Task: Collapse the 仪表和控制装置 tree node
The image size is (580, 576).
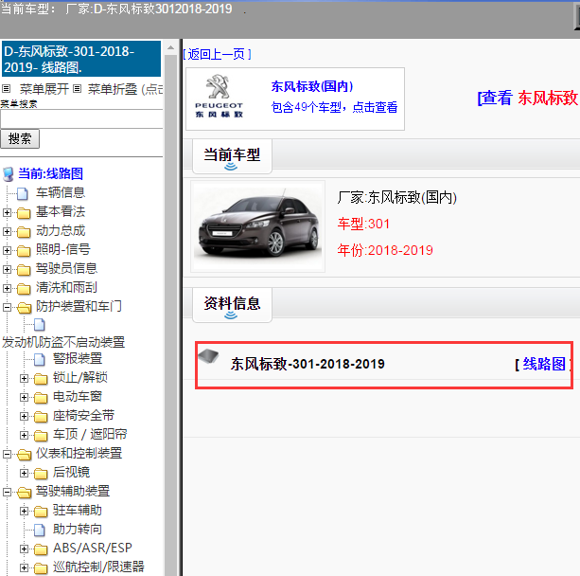Action: (7, 454)
